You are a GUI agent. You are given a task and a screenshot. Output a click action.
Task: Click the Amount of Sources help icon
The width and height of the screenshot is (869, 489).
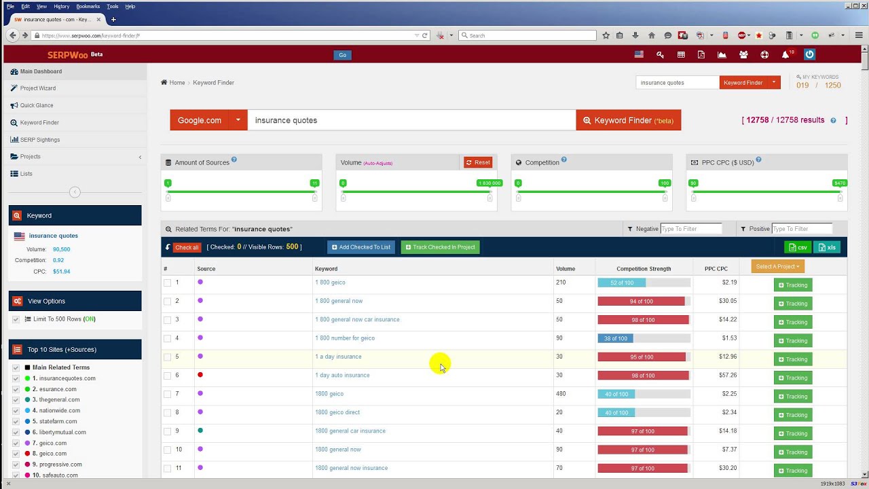[234, 160]
